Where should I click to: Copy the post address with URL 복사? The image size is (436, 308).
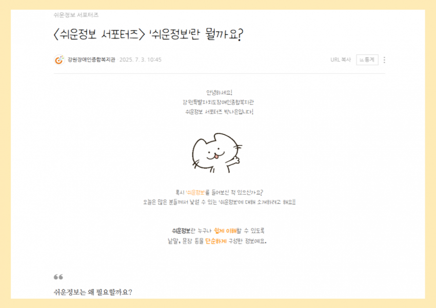tap(341, 60)
